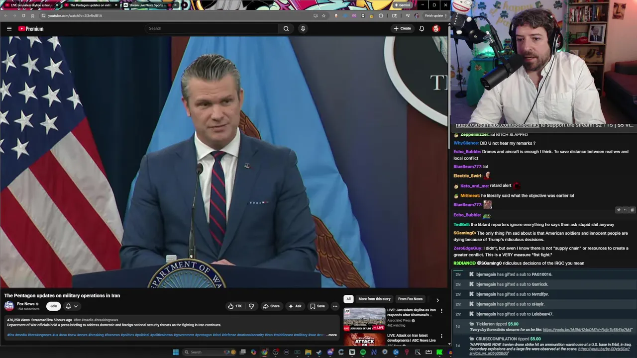637x358 pixels.
Task: Open the Gemini button in Chrome
Action: (x=402, y=5)
